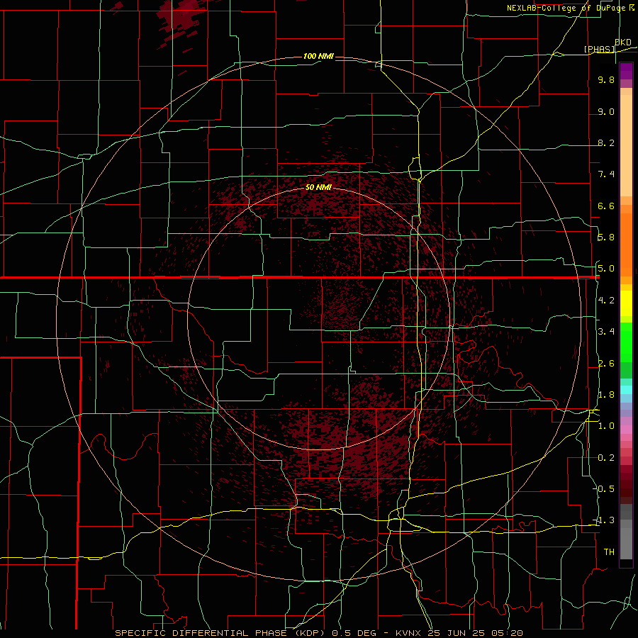Click the 3.4 scale value
The image size is (638, 638).
tap(606, 332)
